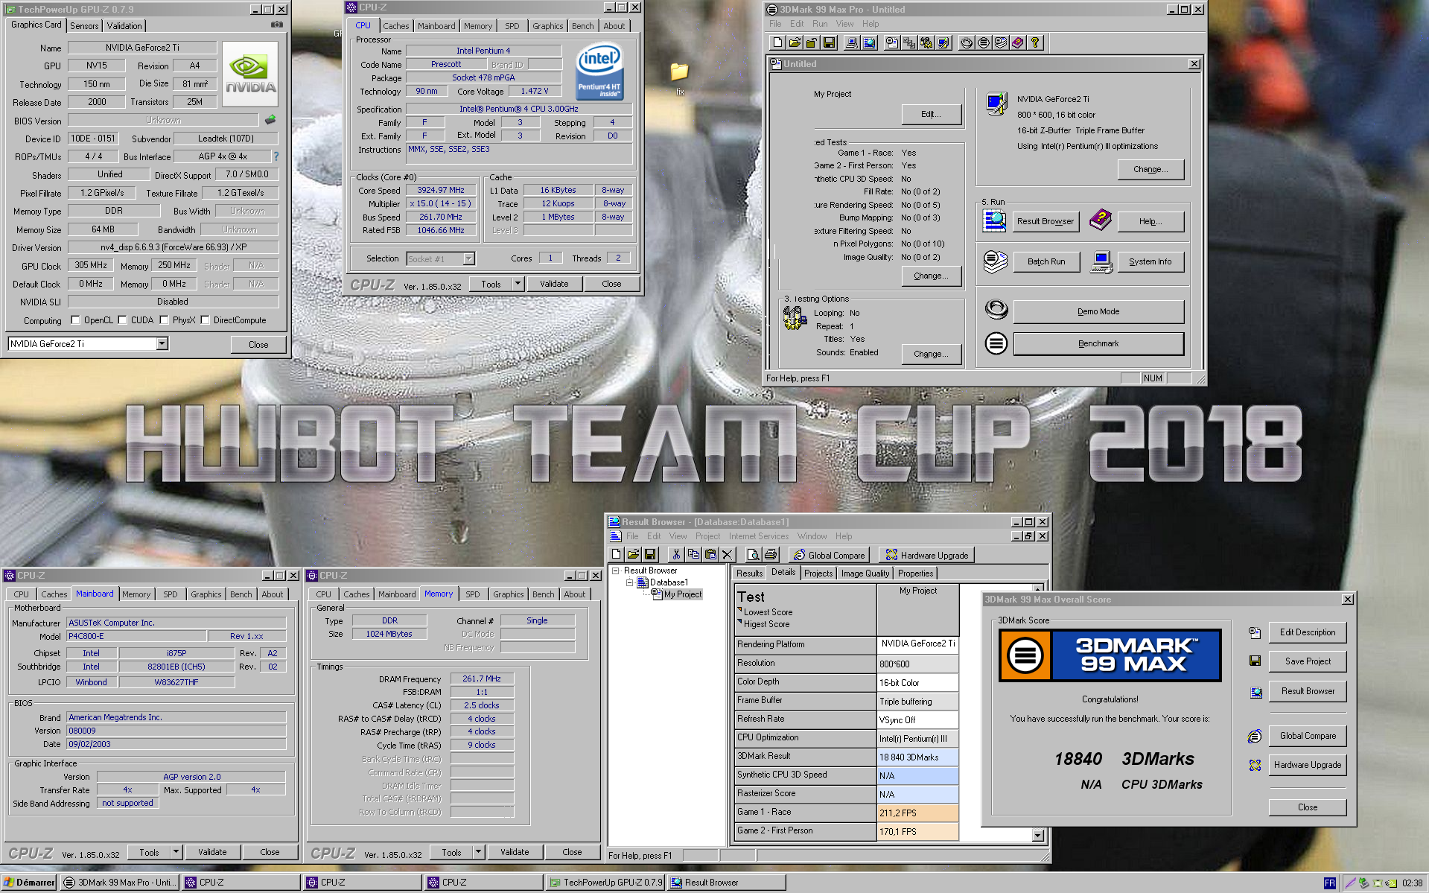Screen dimensions: 1429x893
Task: Enable CUDA checkbox in GPU-Z
Action: click(x=122, y=320)
